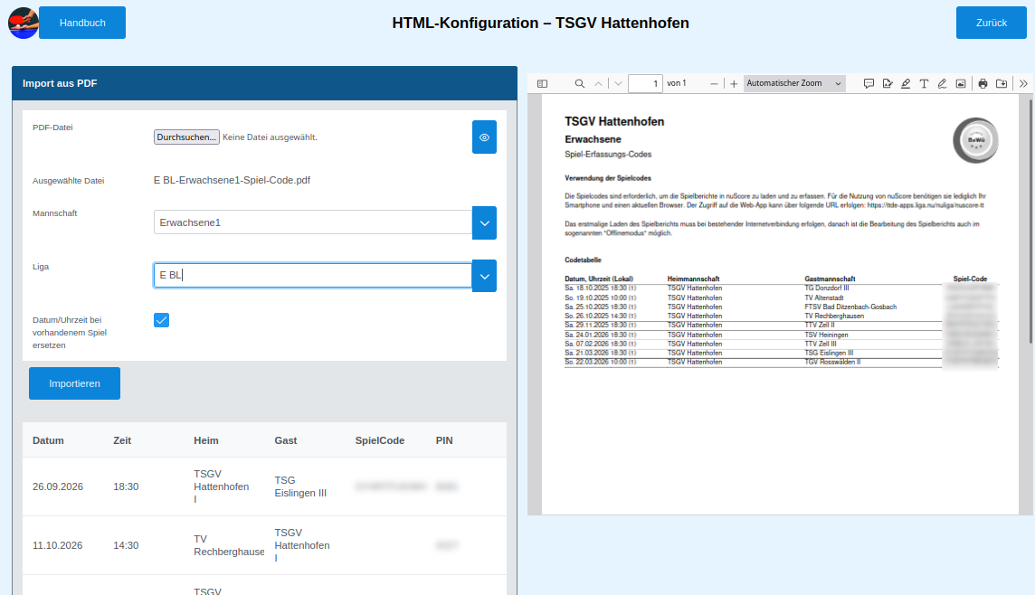Click the PDF row FTSV Bad Ditzenbach-Gosbach
The width and height of the screenshot is (1035, 595).
click(x=782, y=307)
